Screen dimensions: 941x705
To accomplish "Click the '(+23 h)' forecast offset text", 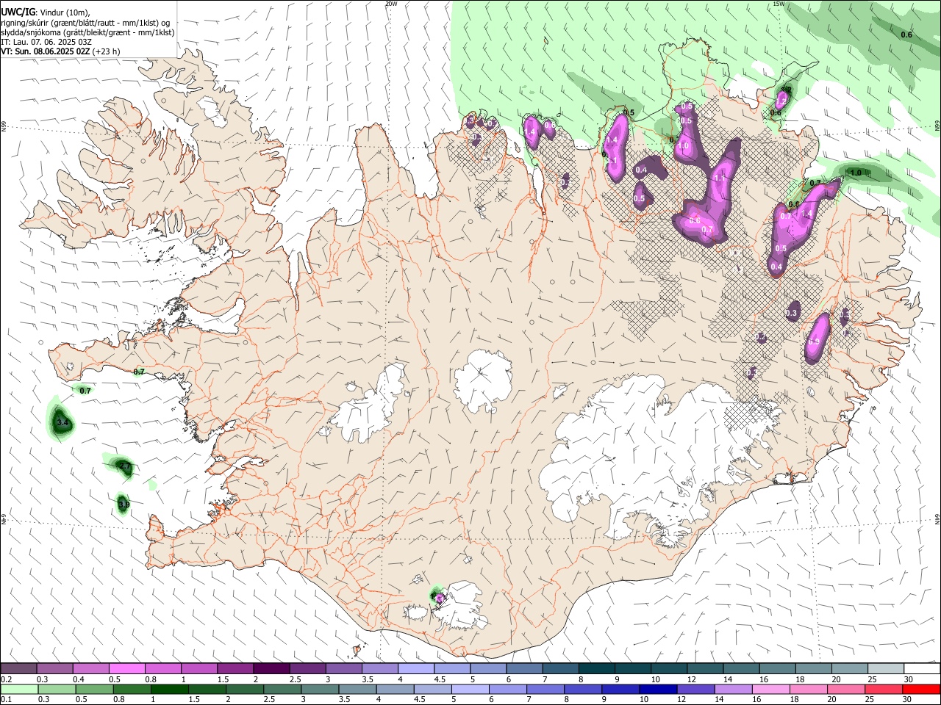I will tap(107, 51).
